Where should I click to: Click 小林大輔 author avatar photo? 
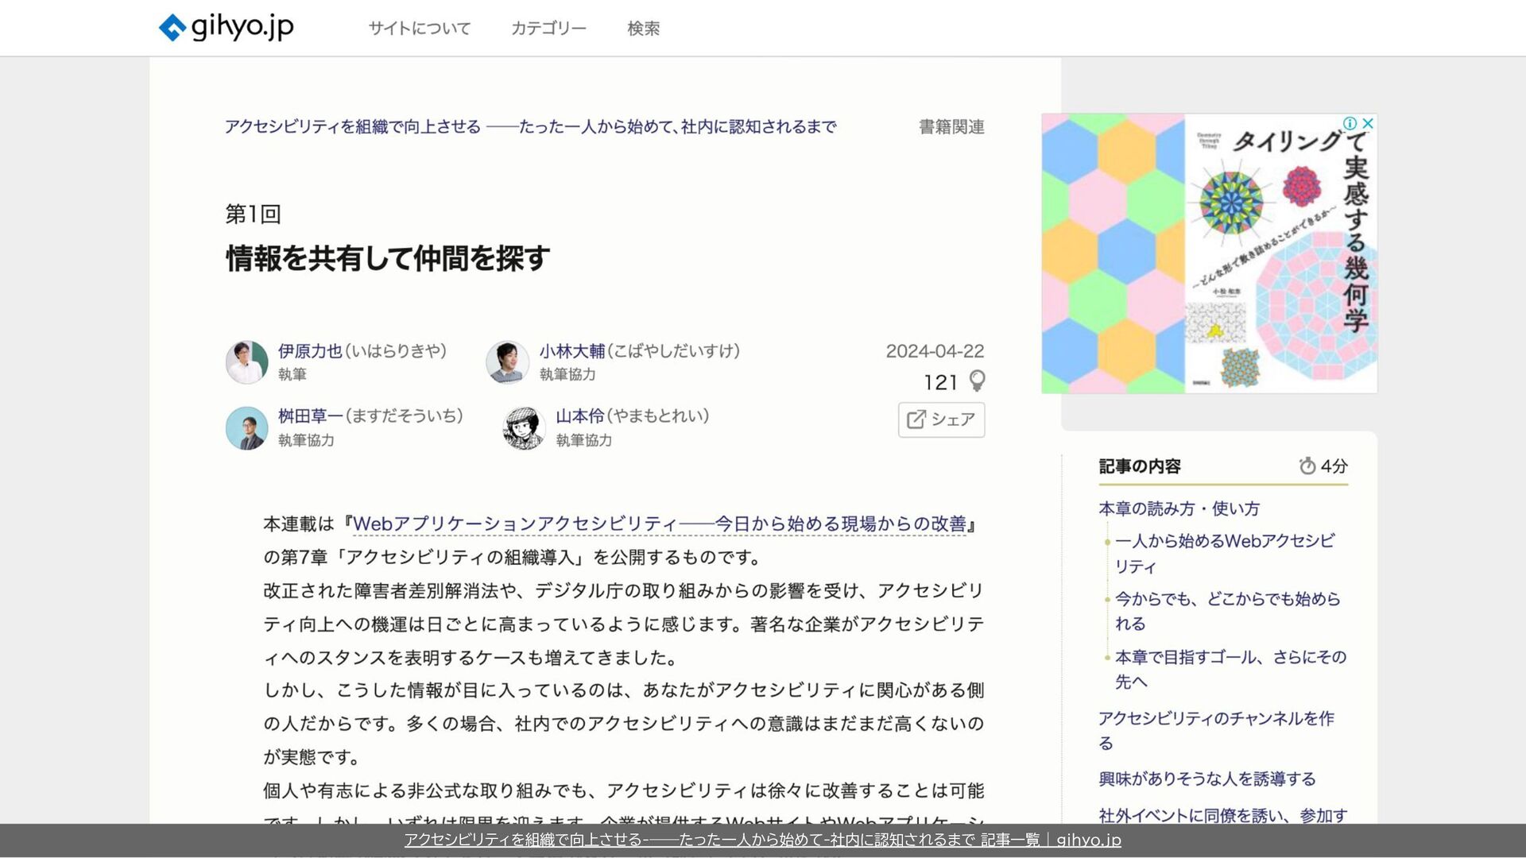pyautogui.click(x=507, y=362)
